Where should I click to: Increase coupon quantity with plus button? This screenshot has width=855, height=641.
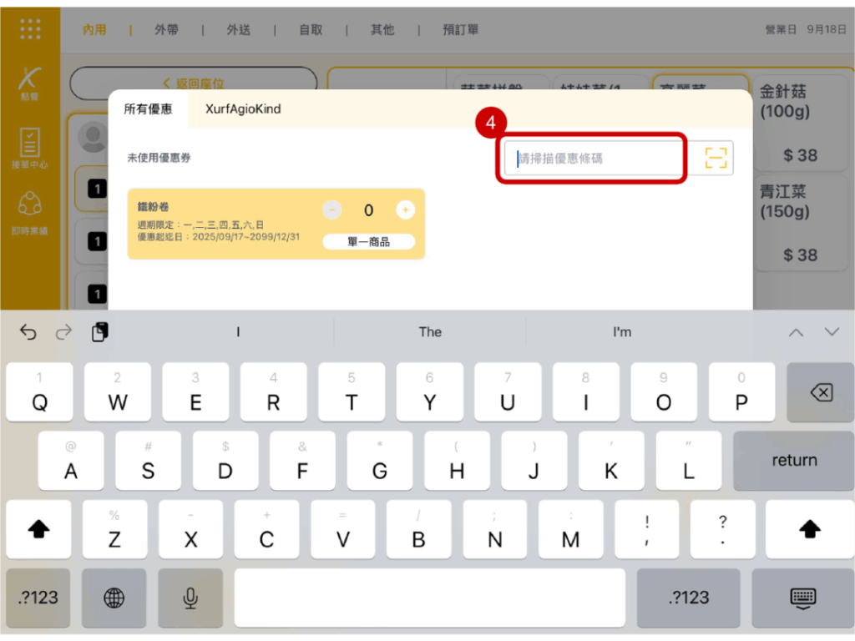[405, 210]
